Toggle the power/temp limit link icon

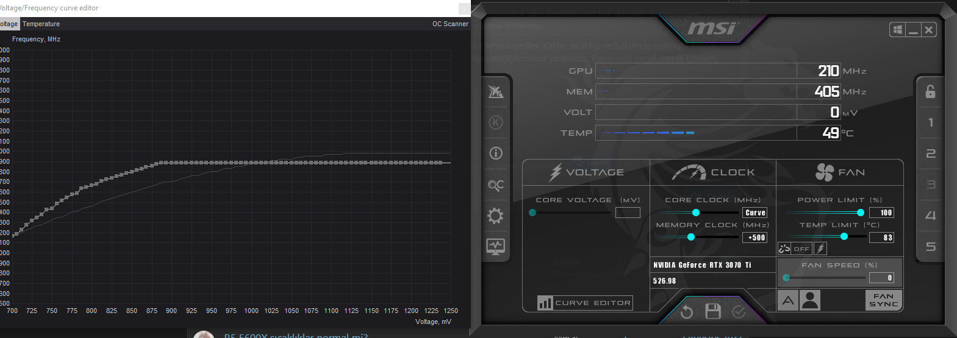click(x=784, y=248)
